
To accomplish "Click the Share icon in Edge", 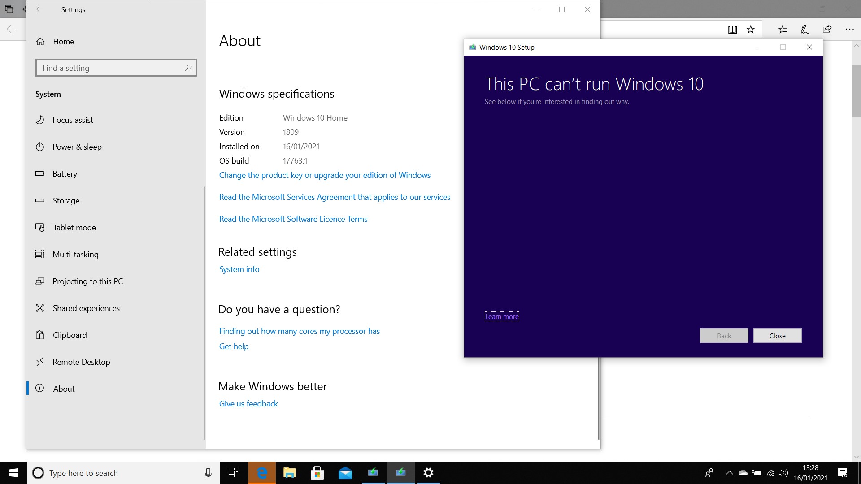I will (827, 30).
